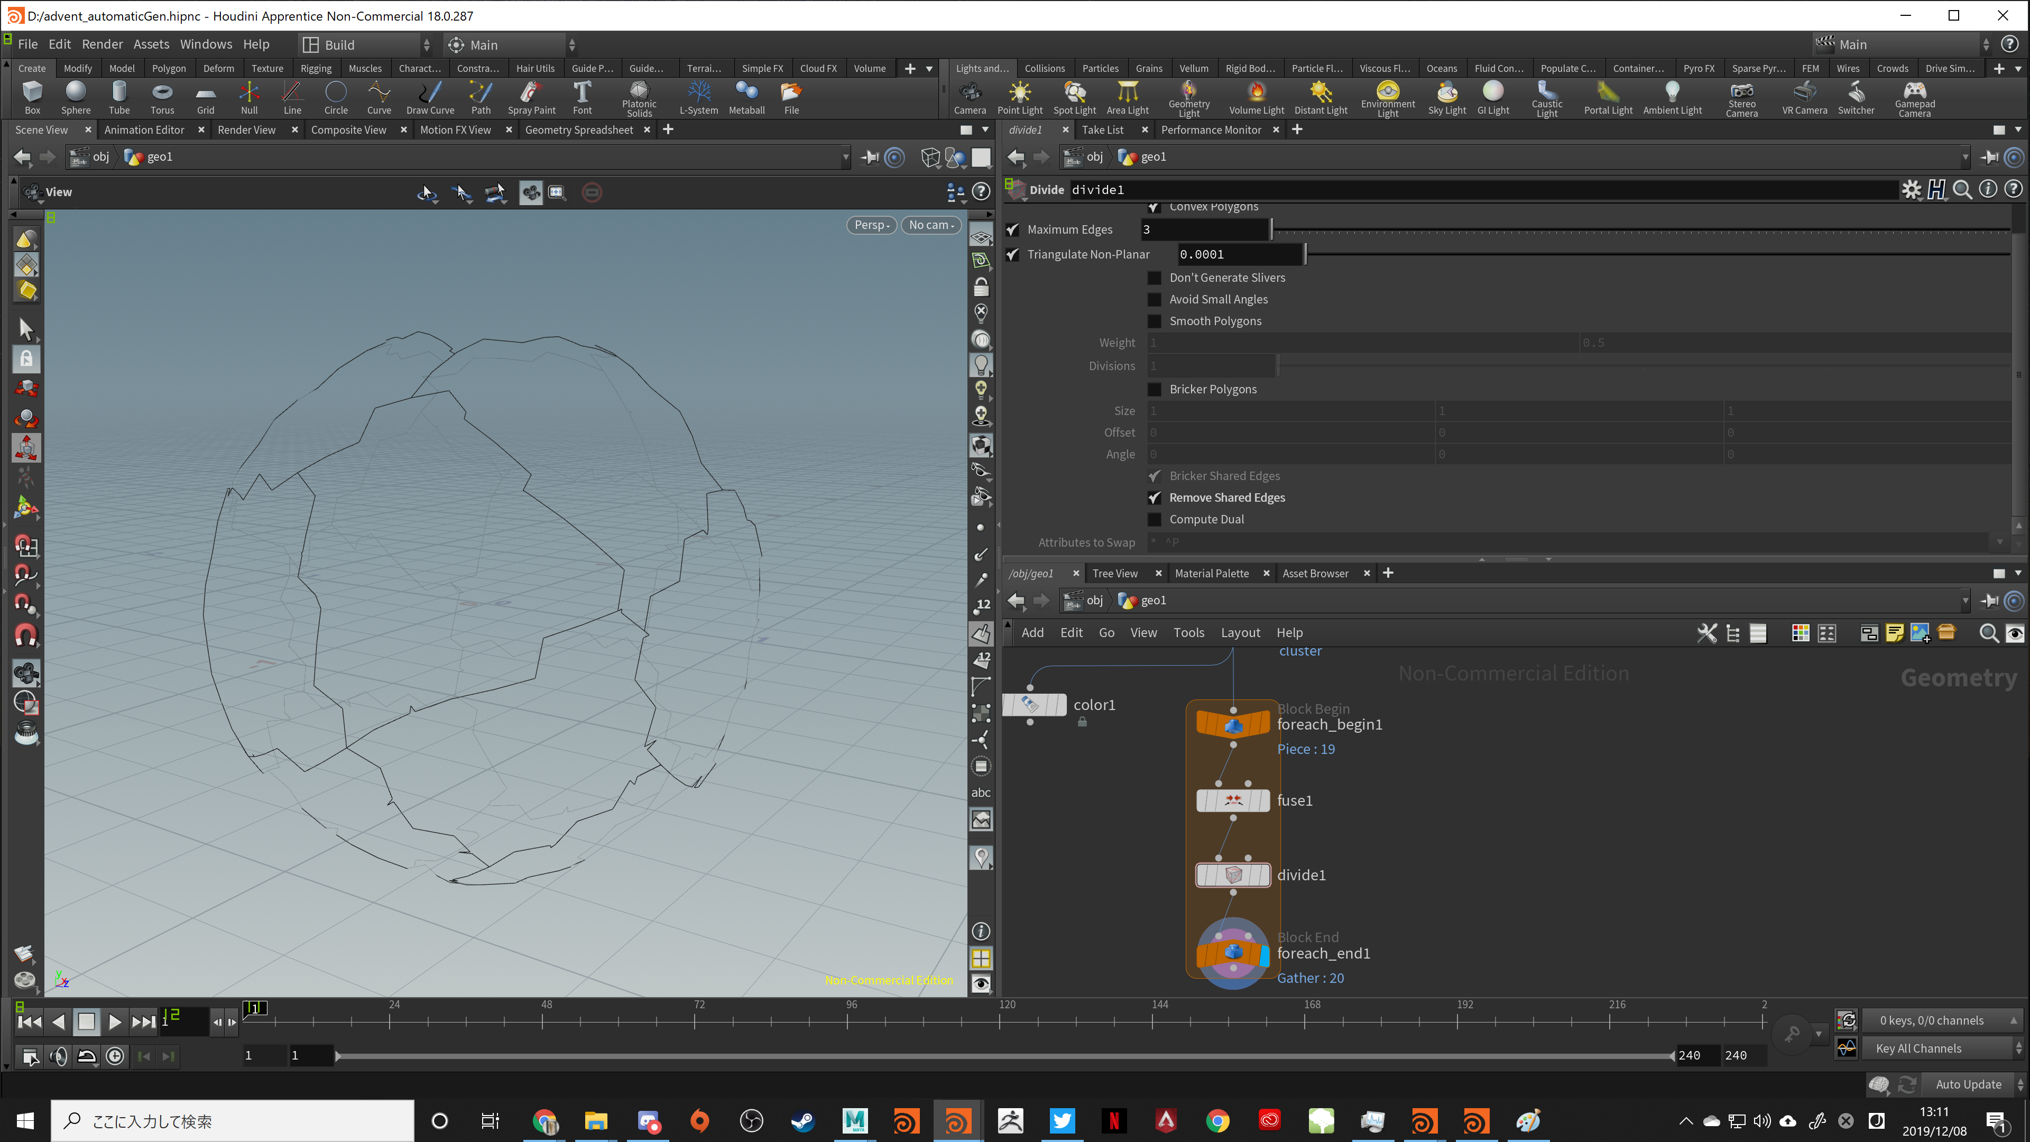Enable the Smooth Polygons checkbox

(1155, 321)
